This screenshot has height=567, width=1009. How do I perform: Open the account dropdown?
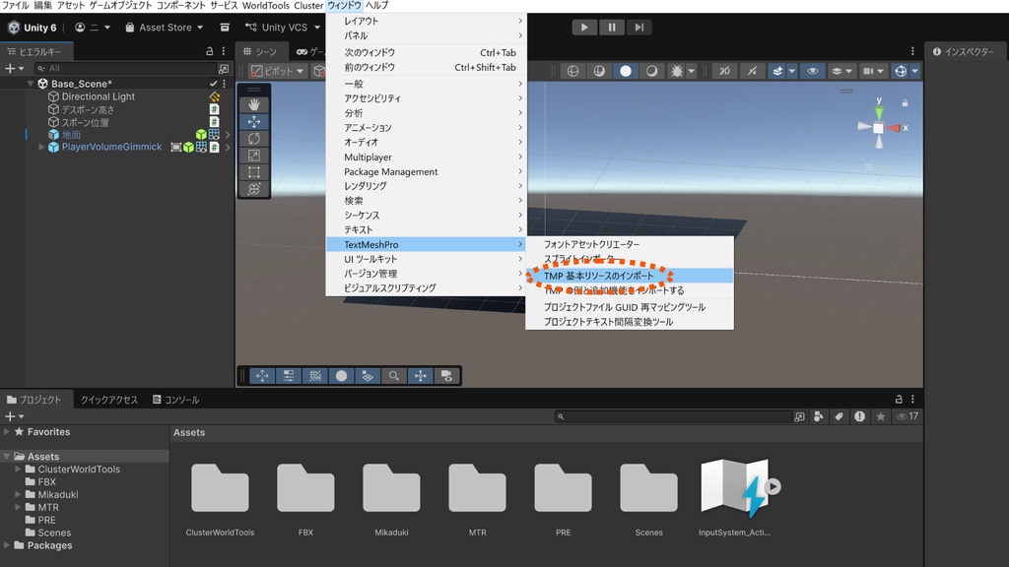[93, 27]
